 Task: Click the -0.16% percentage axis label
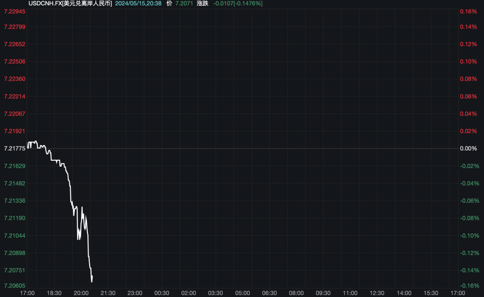pyautogui.click(x=470, y=286)
